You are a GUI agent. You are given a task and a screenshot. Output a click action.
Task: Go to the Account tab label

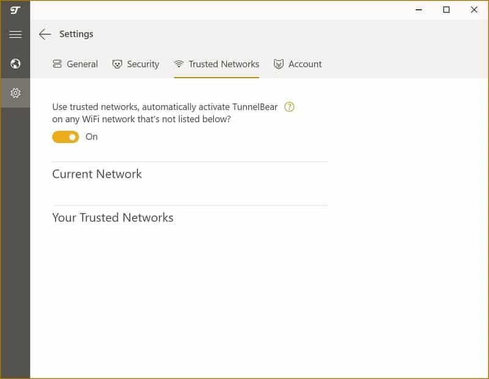tap(305, 64)
